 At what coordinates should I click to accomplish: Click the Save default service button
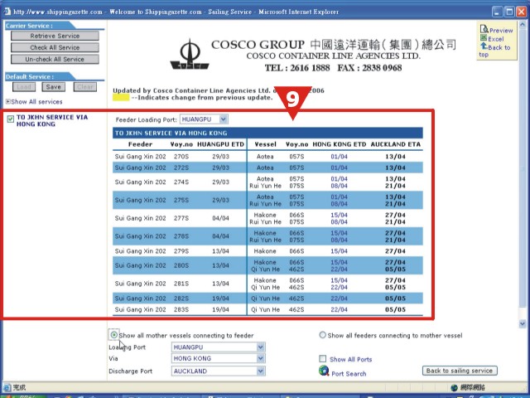click(x=53, y=86)
